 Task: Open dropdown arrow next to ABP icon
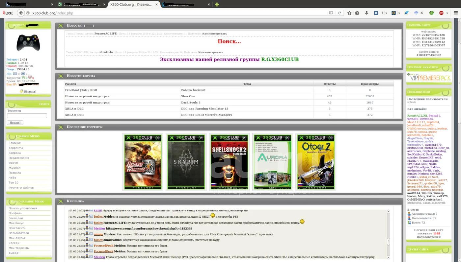click(447, 13)
